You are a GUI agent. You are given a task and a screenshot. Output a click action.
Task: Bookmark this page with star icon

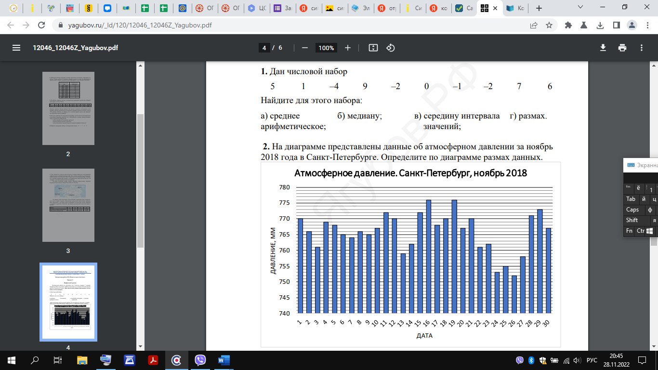(549, 25)
